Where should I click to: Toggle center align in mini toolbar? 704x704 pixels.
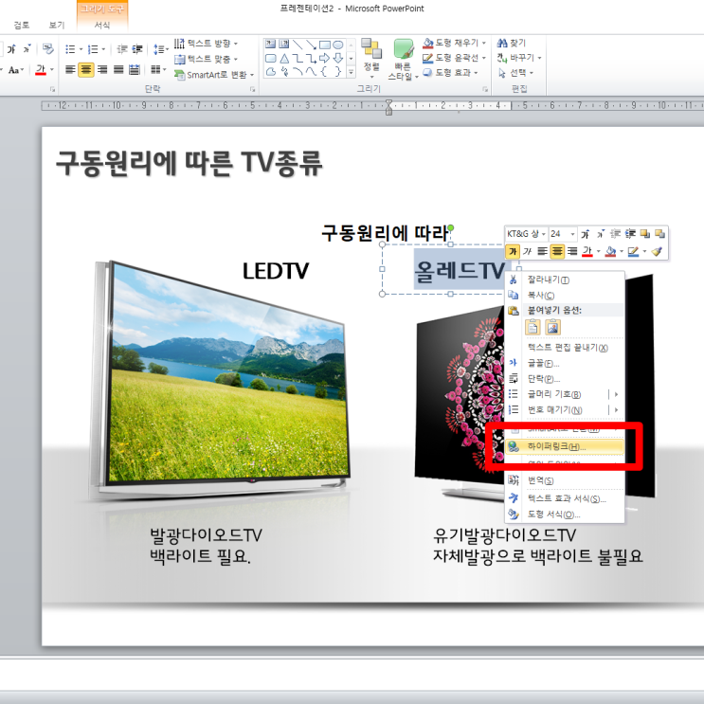click(x=557, y=251)
